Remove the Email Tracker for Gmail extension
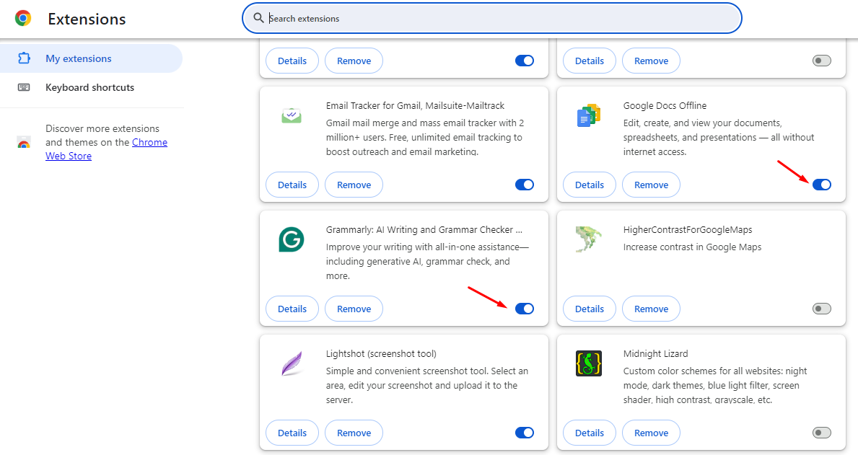The image size is (858, 455). click(x=354, y=185)
